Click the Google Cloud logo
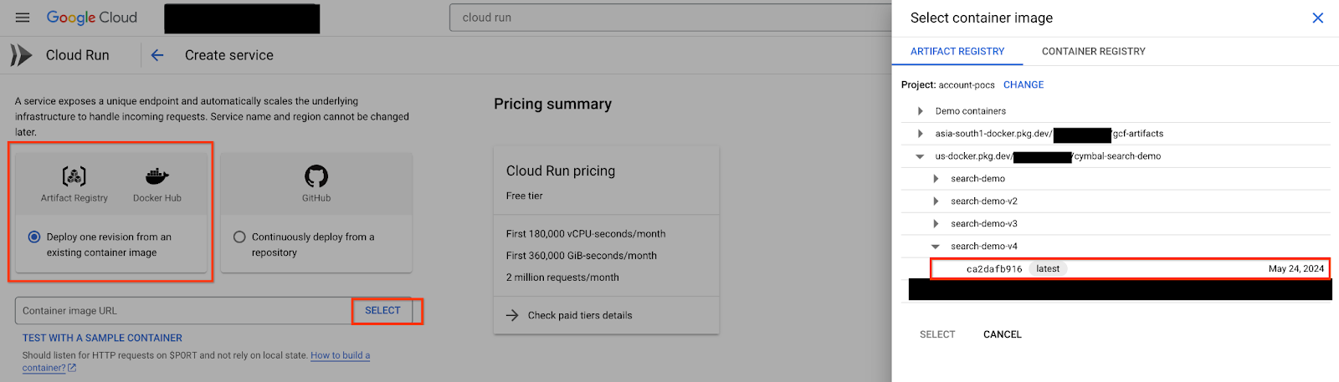This screenshot has width=1339, height=382. (91, 18)
